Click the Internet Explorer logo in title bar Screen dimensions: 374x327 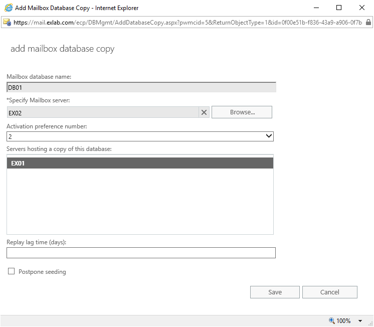coord(9,8)
